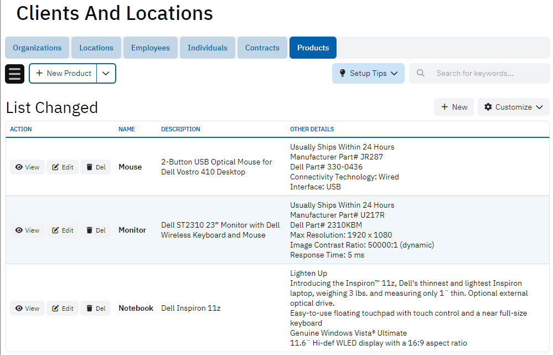Image resolution: width=553 pixels, height=355 pixels.
Task: Edit the Notebook product
Action: click(63, 308)
